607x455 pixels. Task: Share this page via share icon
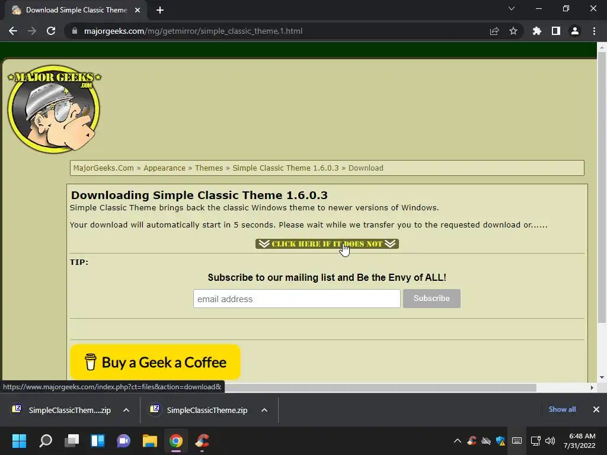click(x=494, y=31)
